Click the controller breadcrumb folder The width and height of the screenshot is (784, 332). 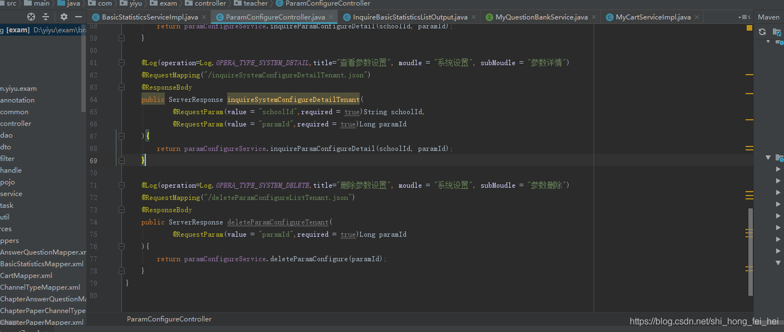pos(205,3)
